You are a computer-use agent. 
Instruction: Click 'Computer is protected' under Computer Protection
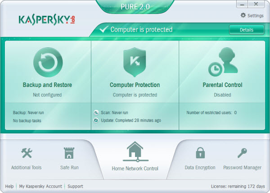[x=135, y=95]
